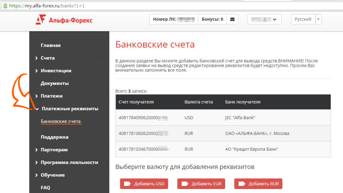
Task: Click the Альфа-Форекс brand name
Action: point(70,20)
